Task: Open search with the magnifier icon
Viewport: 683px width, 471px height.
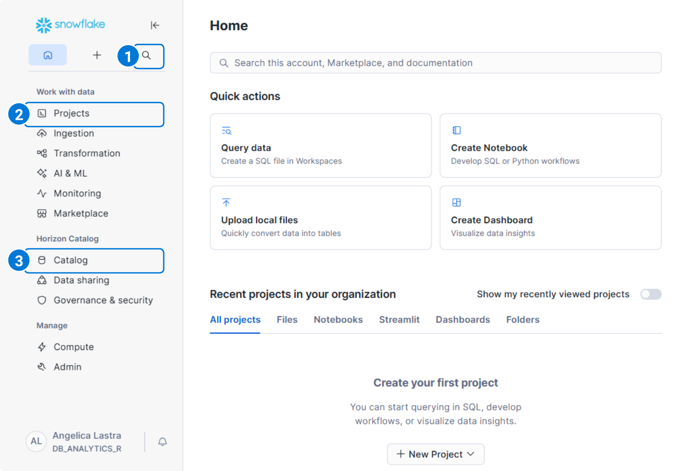Action: (x=148, y=56)
